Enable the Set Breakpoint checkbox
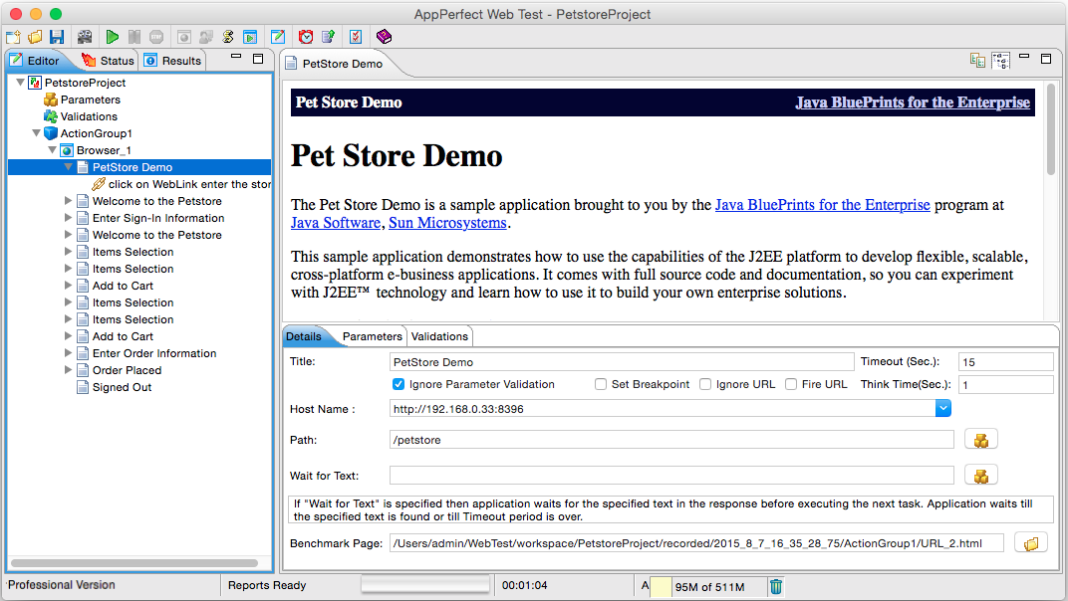The image size is (1068, 601). click(600, 384)
